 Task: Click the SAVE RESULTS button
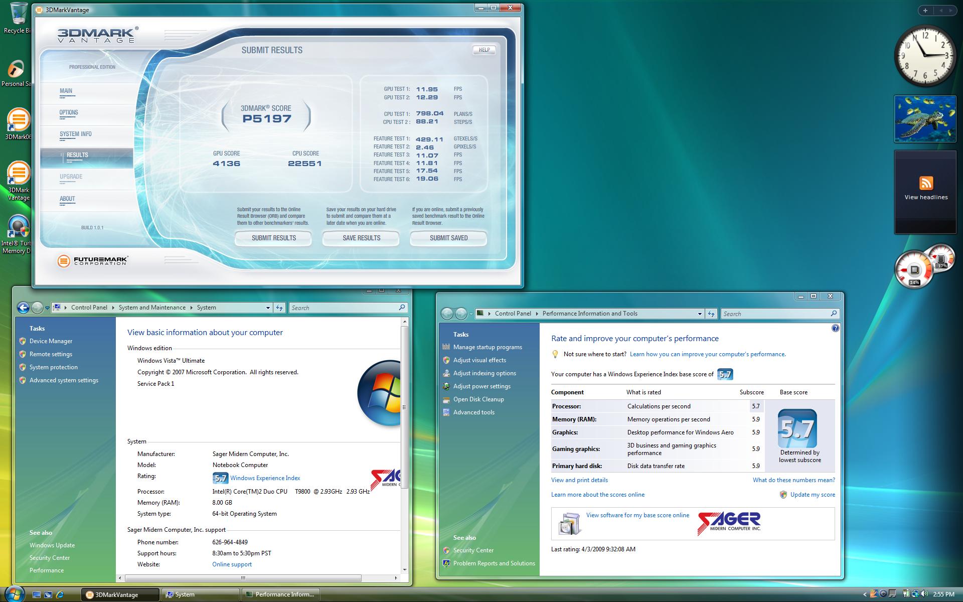point(361,238)
